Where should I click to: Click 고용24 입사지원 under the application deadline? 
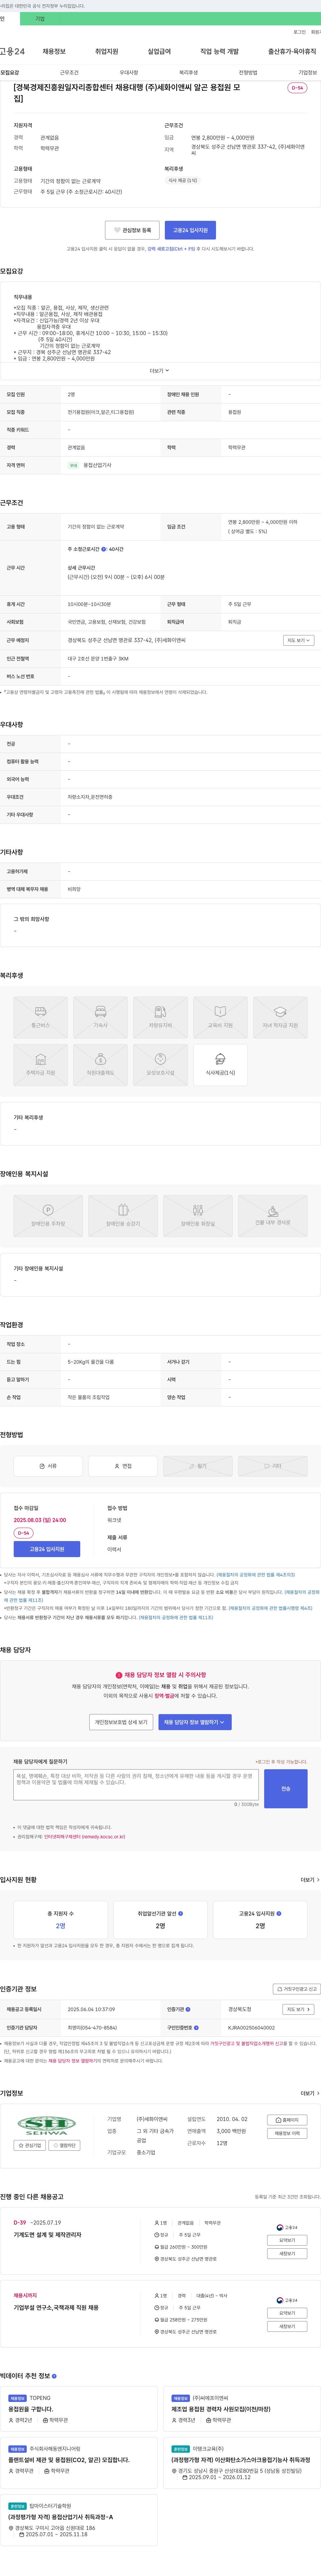click(47, 1549)
